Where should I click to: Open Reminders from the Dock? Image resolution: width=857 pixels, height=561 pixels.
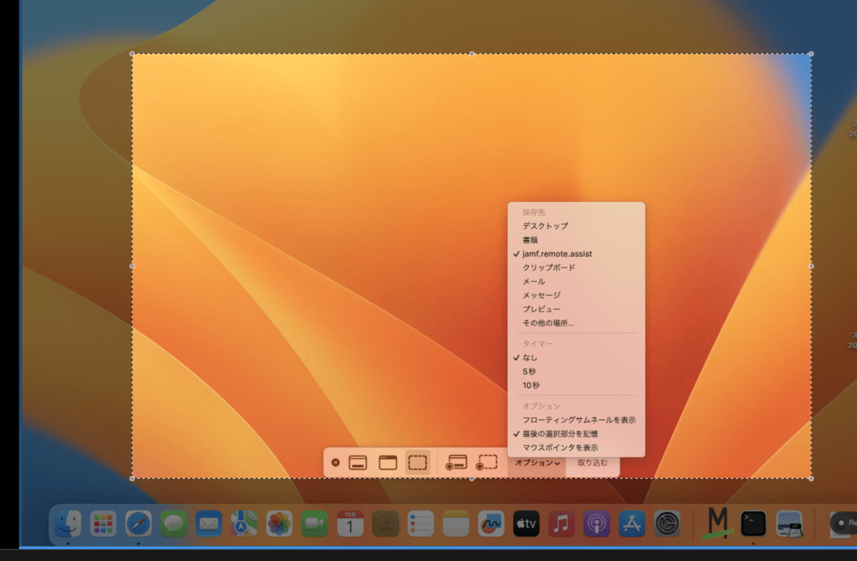pos(421,524)
